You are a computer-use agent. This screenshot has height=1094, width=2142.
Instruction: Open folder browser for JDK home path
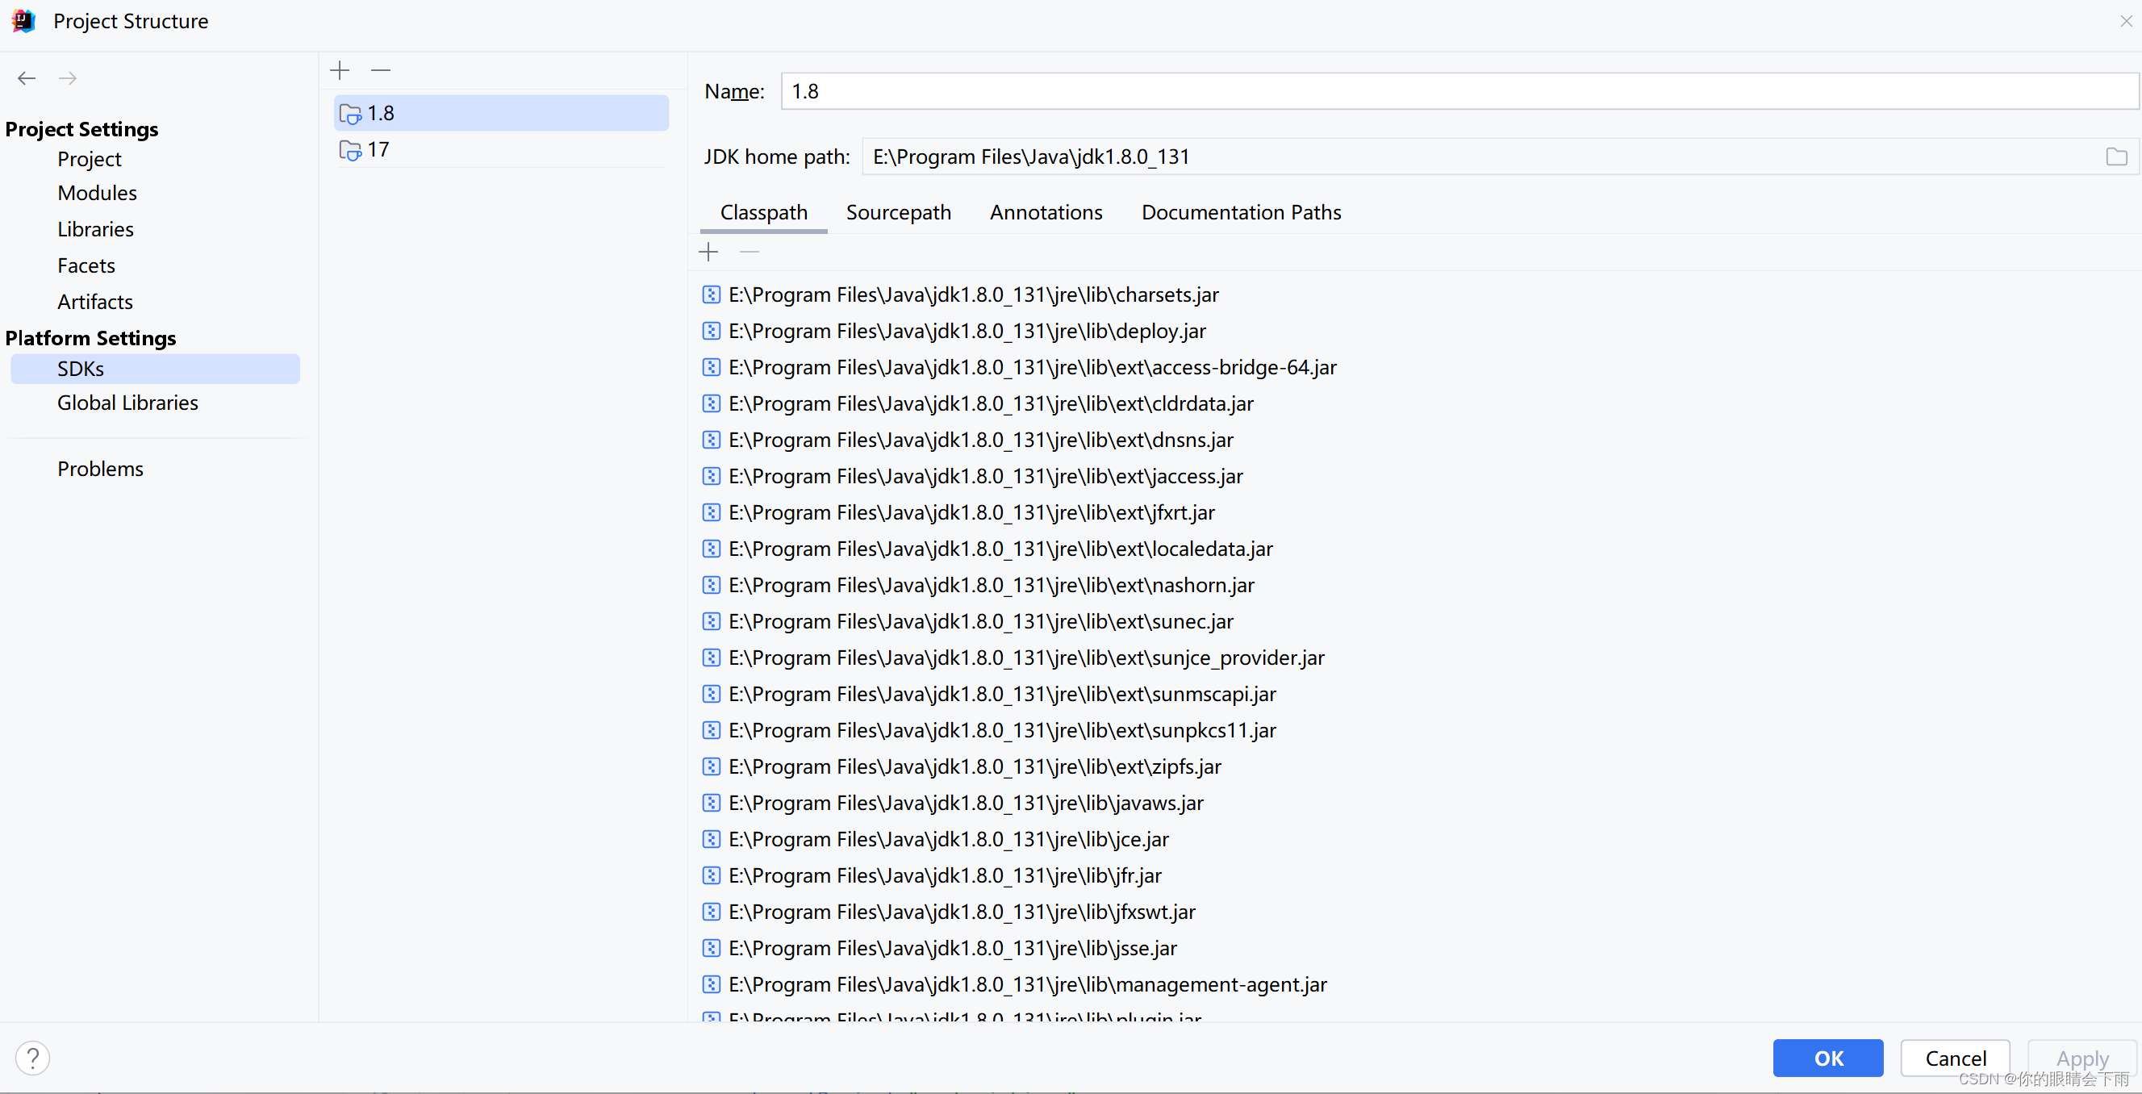[x=2116, y=157]
